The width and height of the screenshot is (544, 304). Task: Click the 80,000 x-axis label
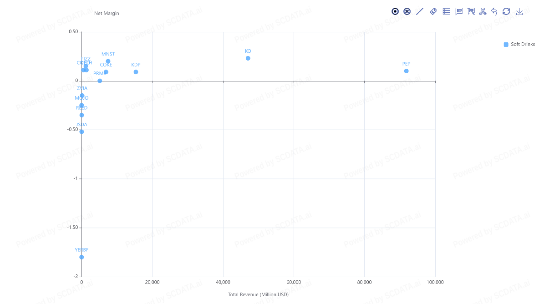[x=364, y=282]
